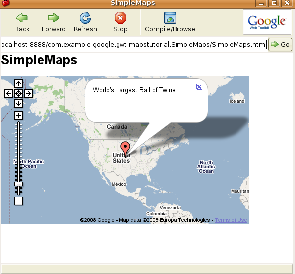
Task: Pan the map down with arrow control
Action: [18, 103]
